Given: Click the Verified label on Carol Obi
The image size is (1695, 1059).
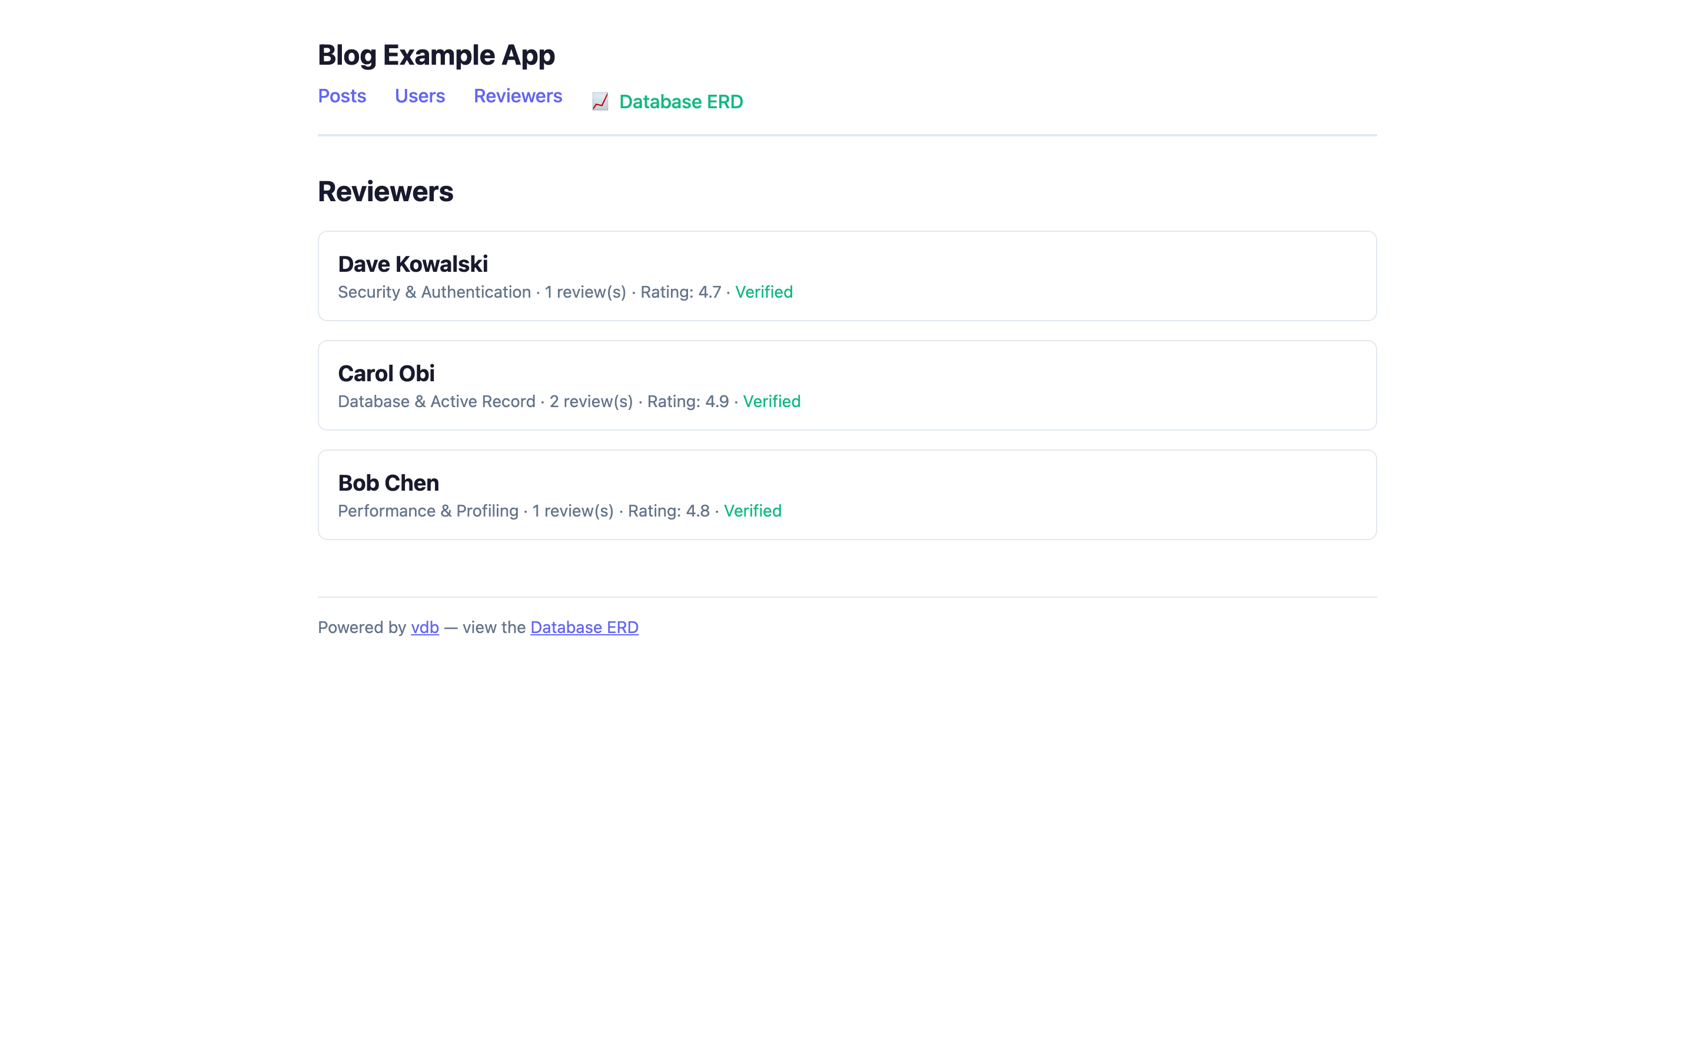Looking at the screenshot, I should (x=770, y=401).
